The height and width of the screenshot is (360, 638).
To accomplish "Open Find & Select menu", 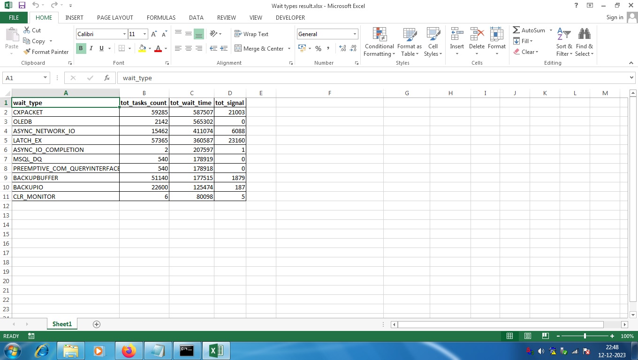I will (585, 42).
